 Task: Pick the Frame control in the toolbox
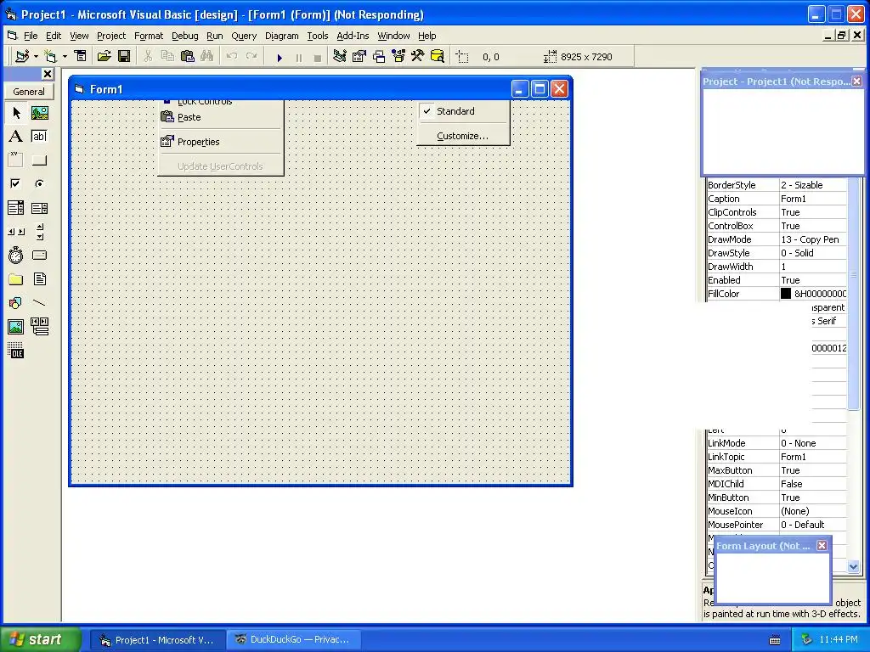(16, 160)
